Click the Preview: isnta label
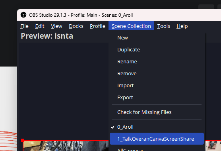Image resolution: width=221 pixels, height=151 pixels. pos(47,36)
